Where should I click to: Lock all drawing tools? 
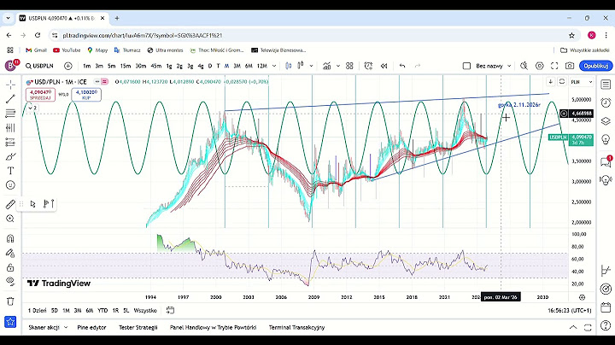pyautogui.click(x=10, y=267)
